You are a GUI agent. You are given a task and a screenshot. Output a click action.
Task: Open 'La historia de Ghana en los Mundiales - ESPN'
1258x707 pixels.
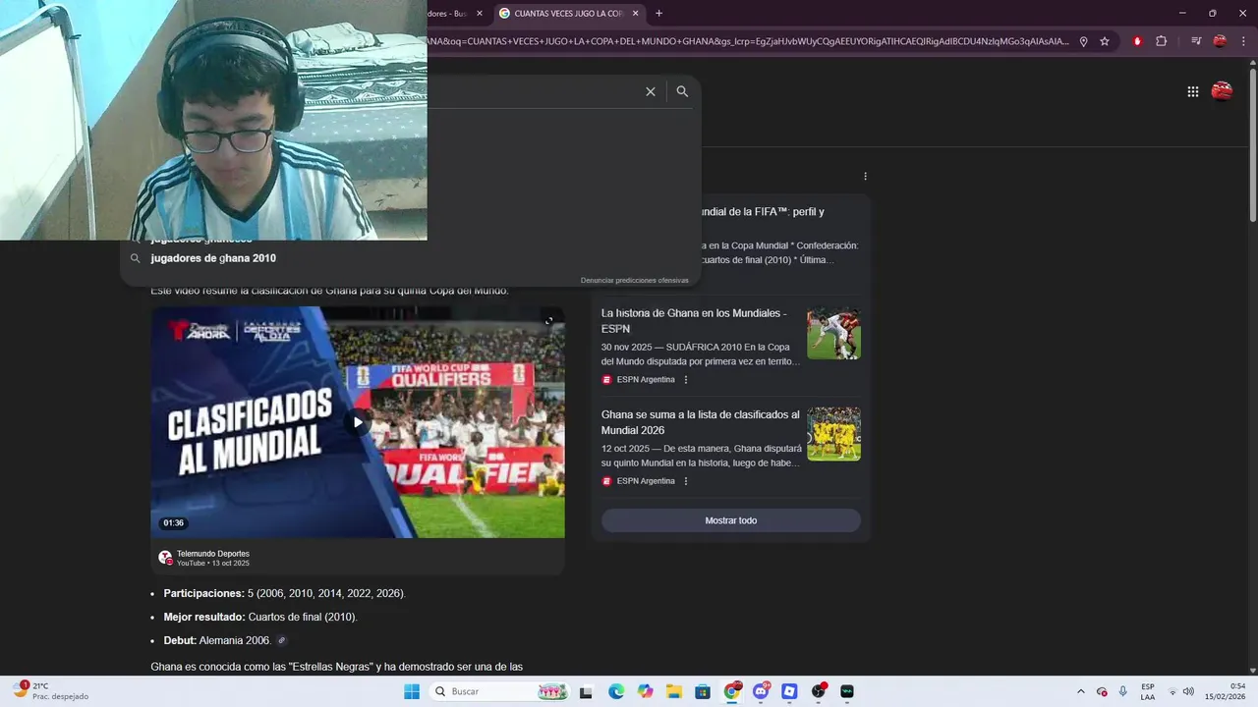coord(694,321)
